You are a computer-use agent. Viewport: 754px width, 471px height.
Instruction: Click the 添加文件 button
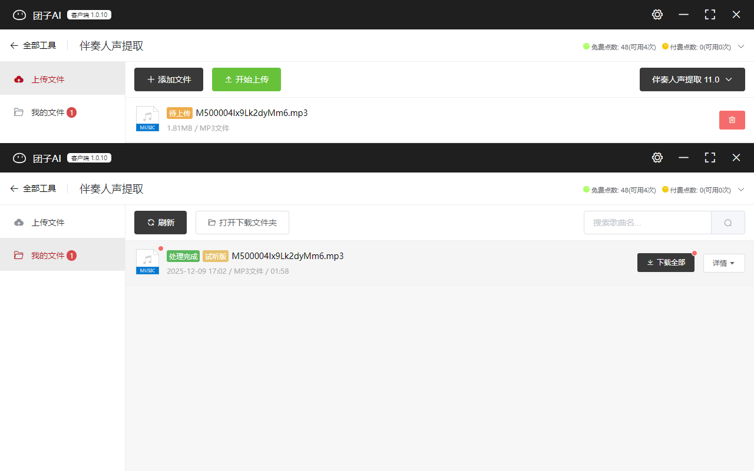click(168, 79)
